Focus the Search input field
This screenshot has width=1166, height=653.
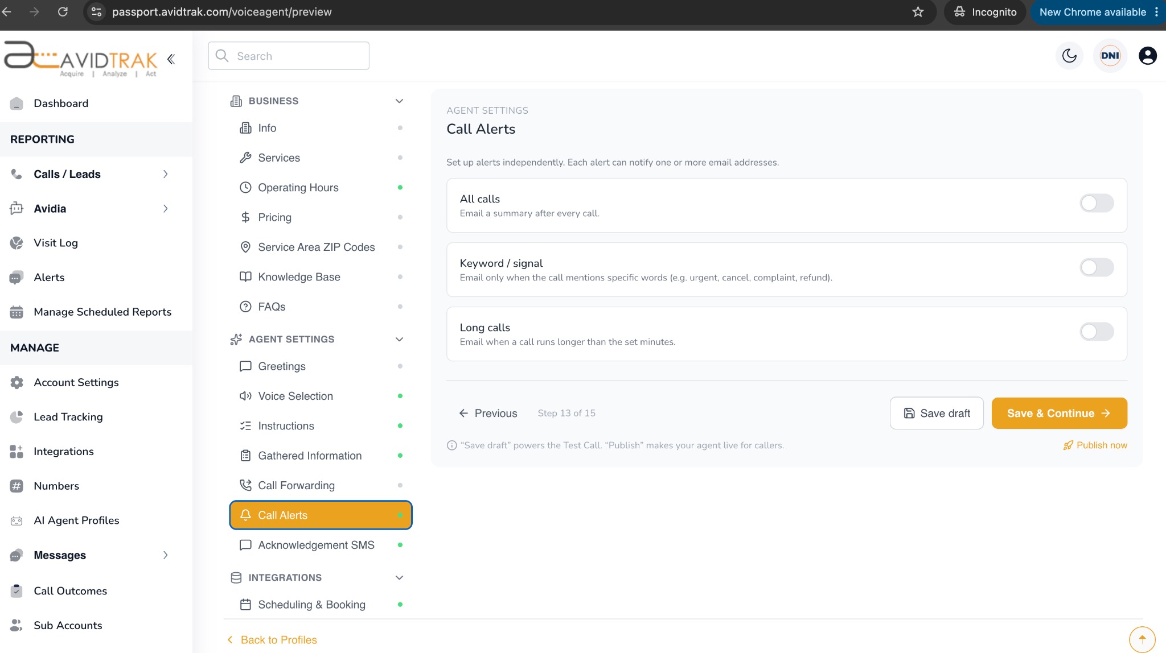[289, 56]
